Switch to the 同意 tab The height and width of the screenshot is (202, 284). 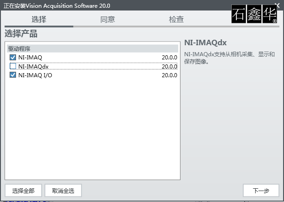[108, 19]
